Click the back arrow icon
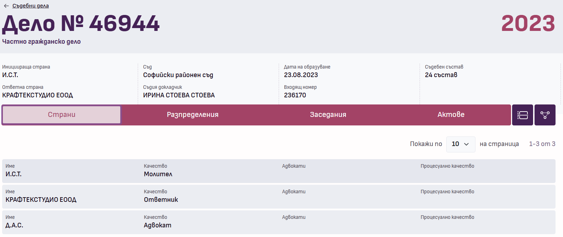This screenshot has width=563, height=237. click(6, 6)
